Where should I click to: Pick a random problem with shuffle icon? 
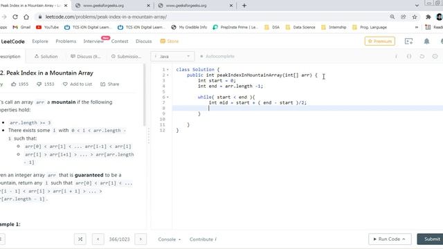[80, 239]
